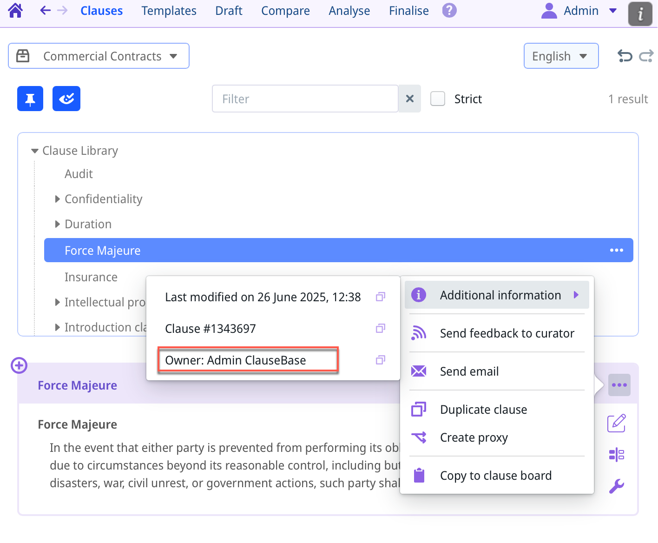The image size is (658, 543).
Task: Click the pin icon button
Action: pyautogui.click(x=30, y=99)
